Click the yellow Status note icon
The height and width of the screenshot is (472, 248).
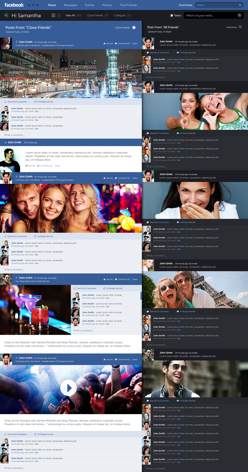coord(172,15)
